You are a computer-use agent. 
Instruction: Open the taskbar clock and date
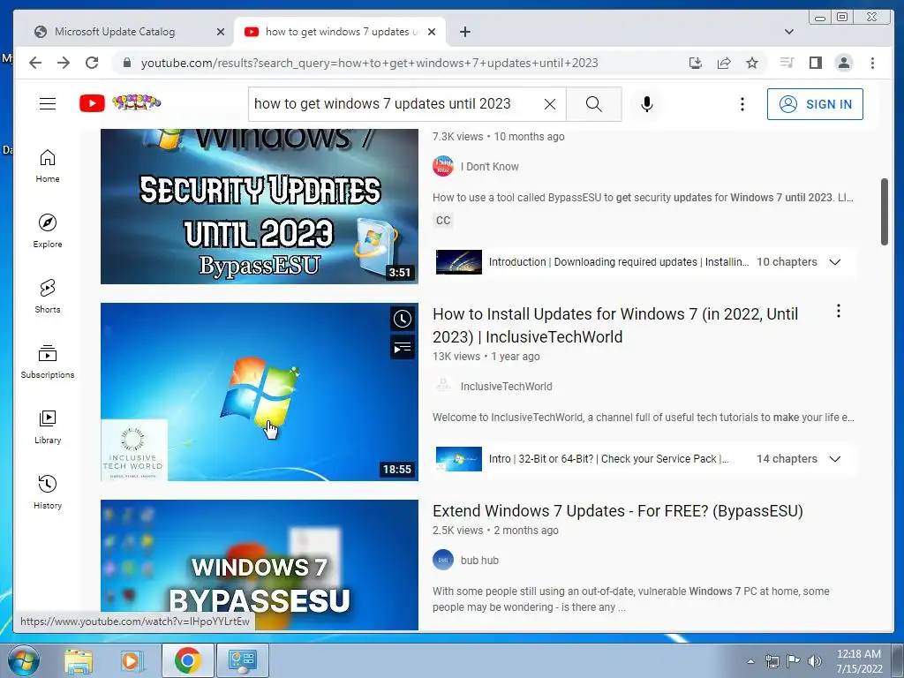point(858,661)
